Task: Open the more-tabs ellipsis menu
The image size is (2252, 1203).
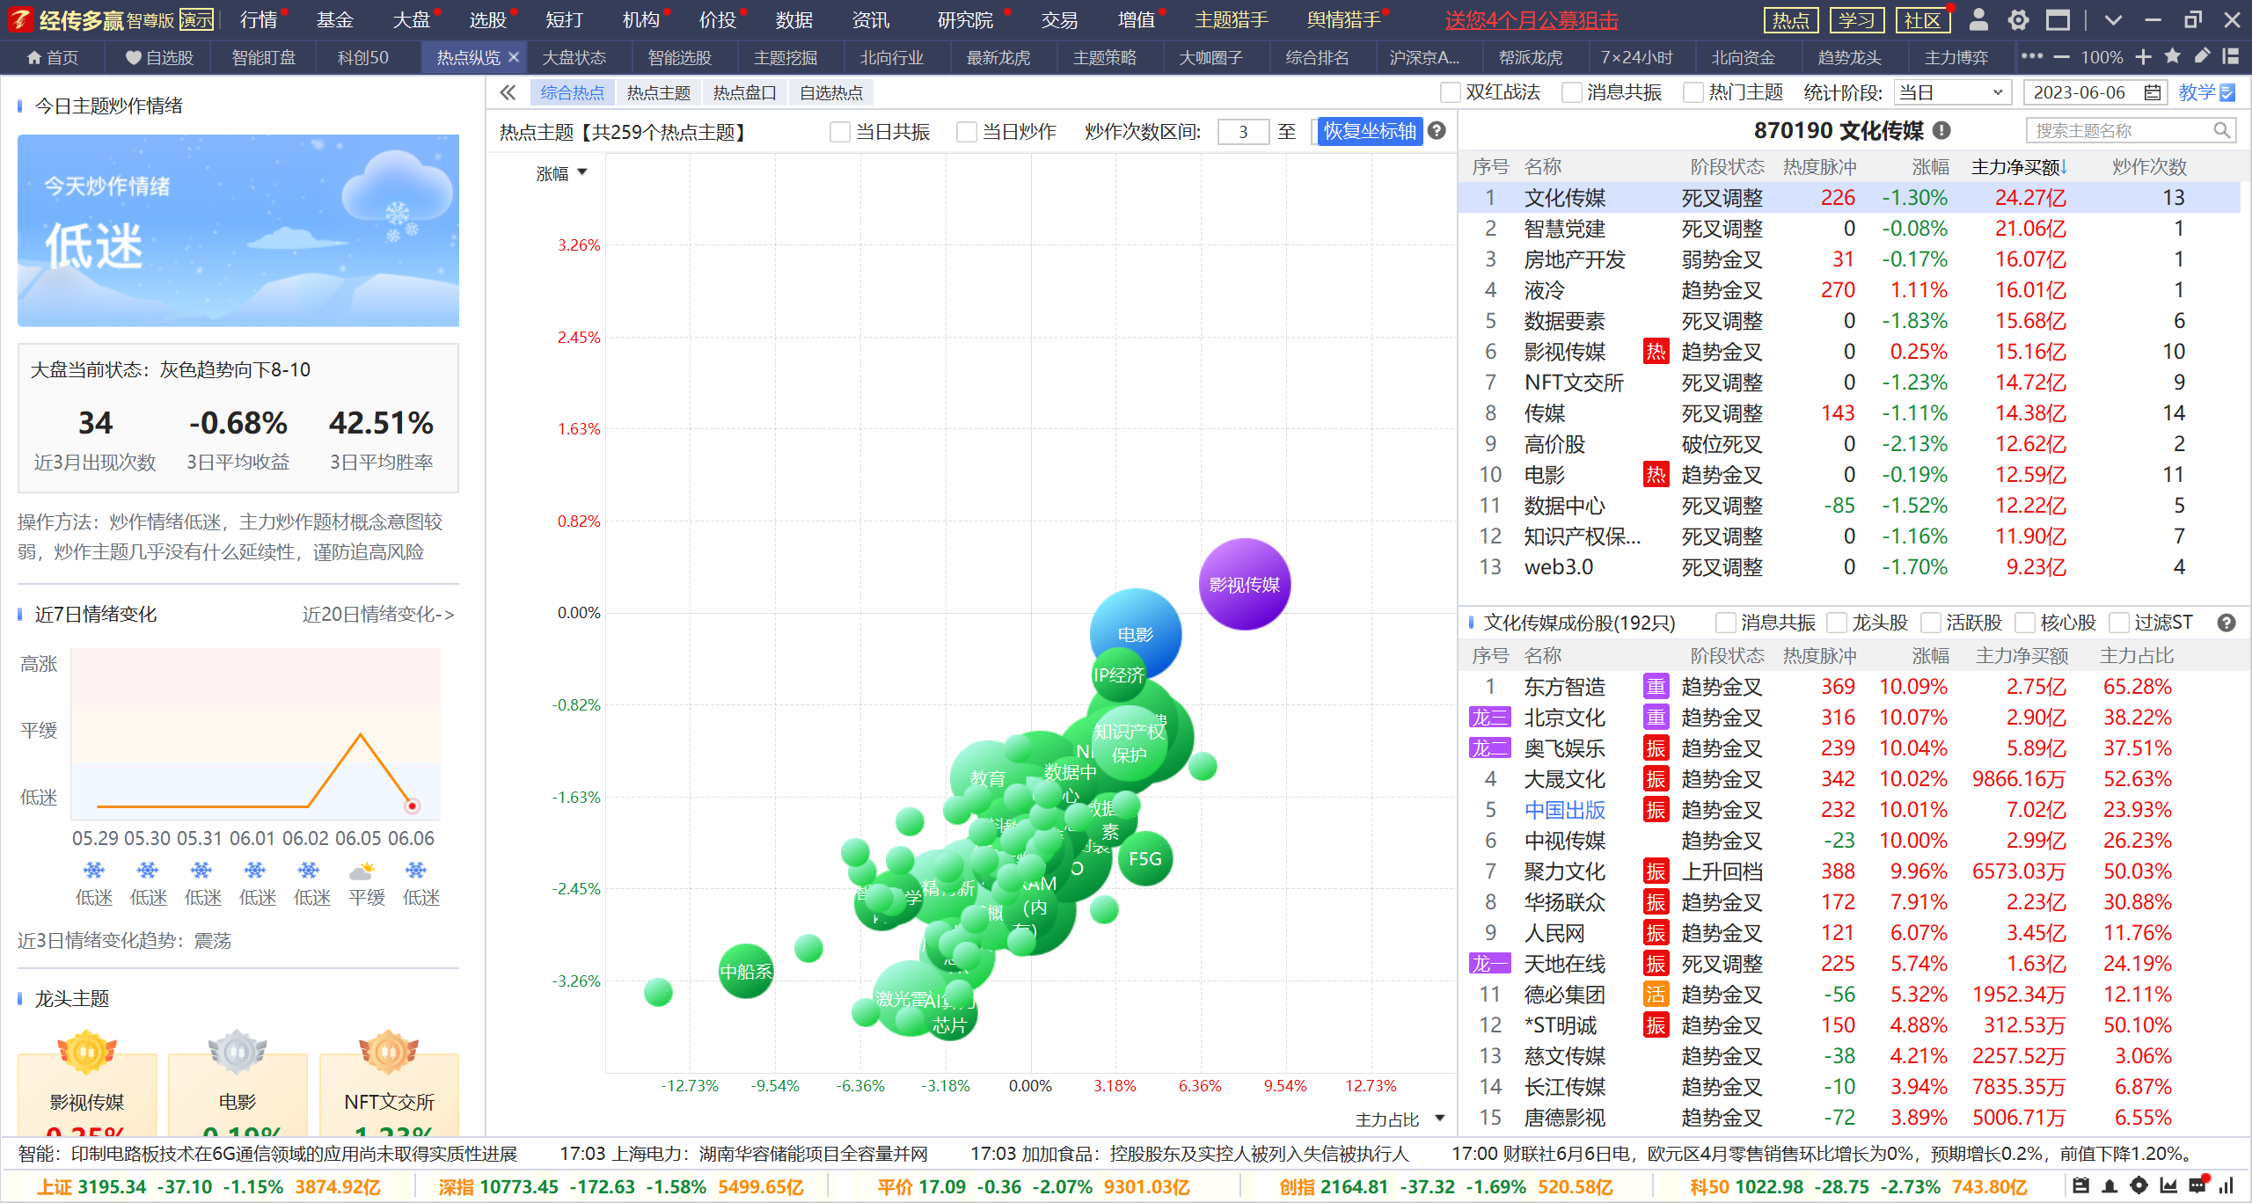Action: [2031, 56]
